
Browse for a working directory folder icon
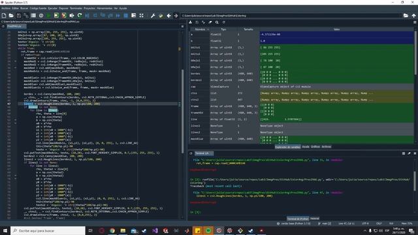coord(406,16)
